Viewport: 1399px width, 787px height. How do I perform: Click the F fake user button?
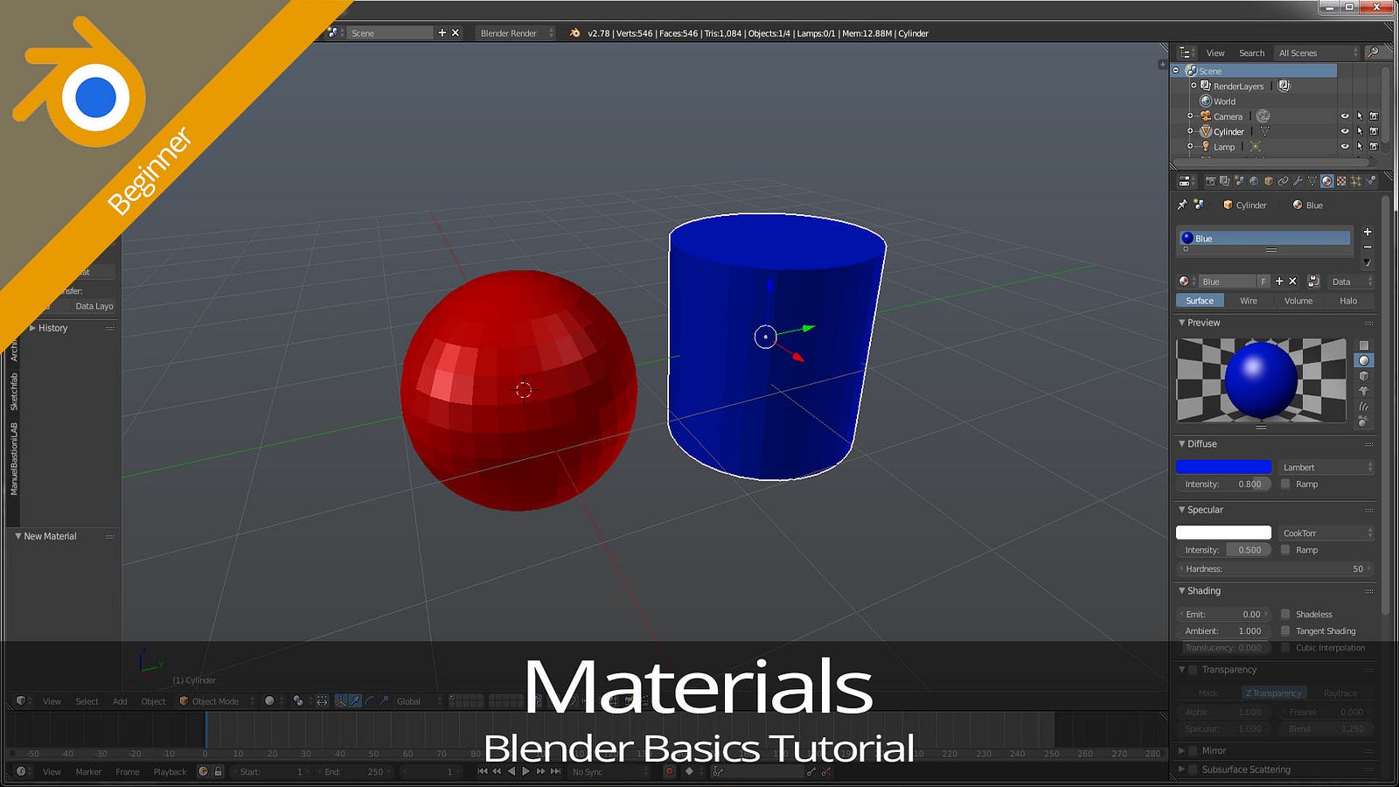click(1263, 281)
